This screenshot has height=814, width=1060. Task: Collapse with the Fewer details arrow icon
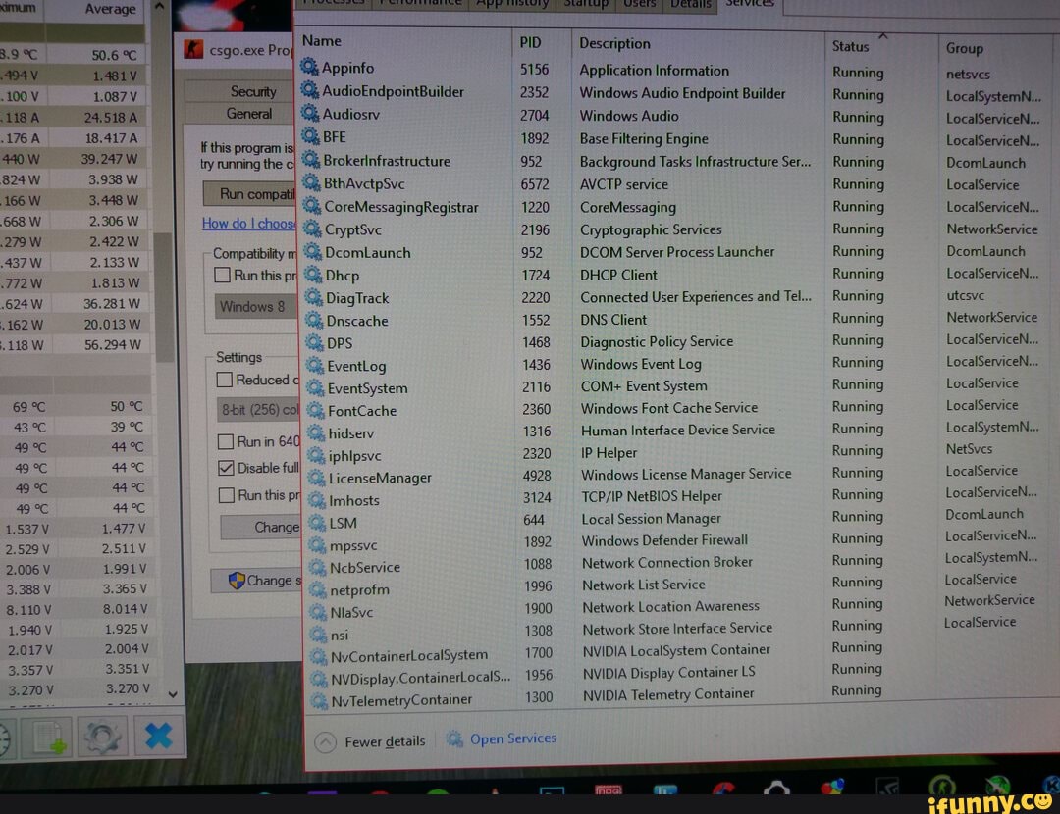tap(325, 742)
